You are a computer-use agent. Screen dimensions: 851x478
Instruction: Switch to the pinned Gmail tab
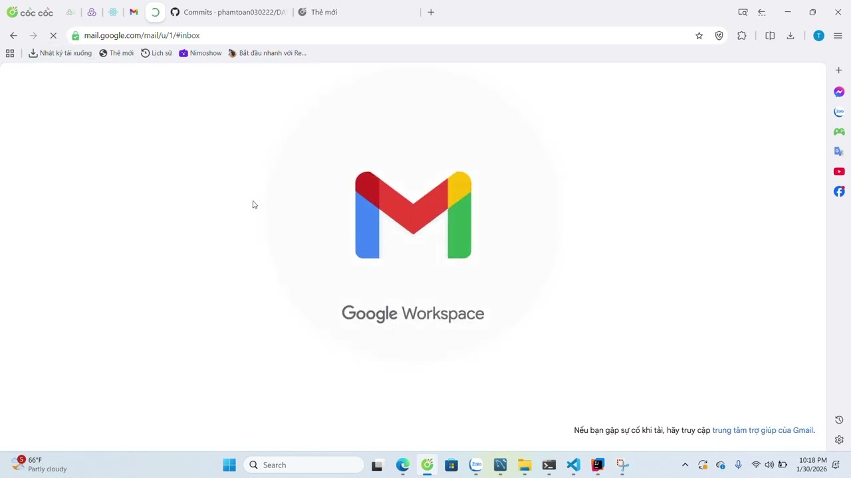(134, 12)
